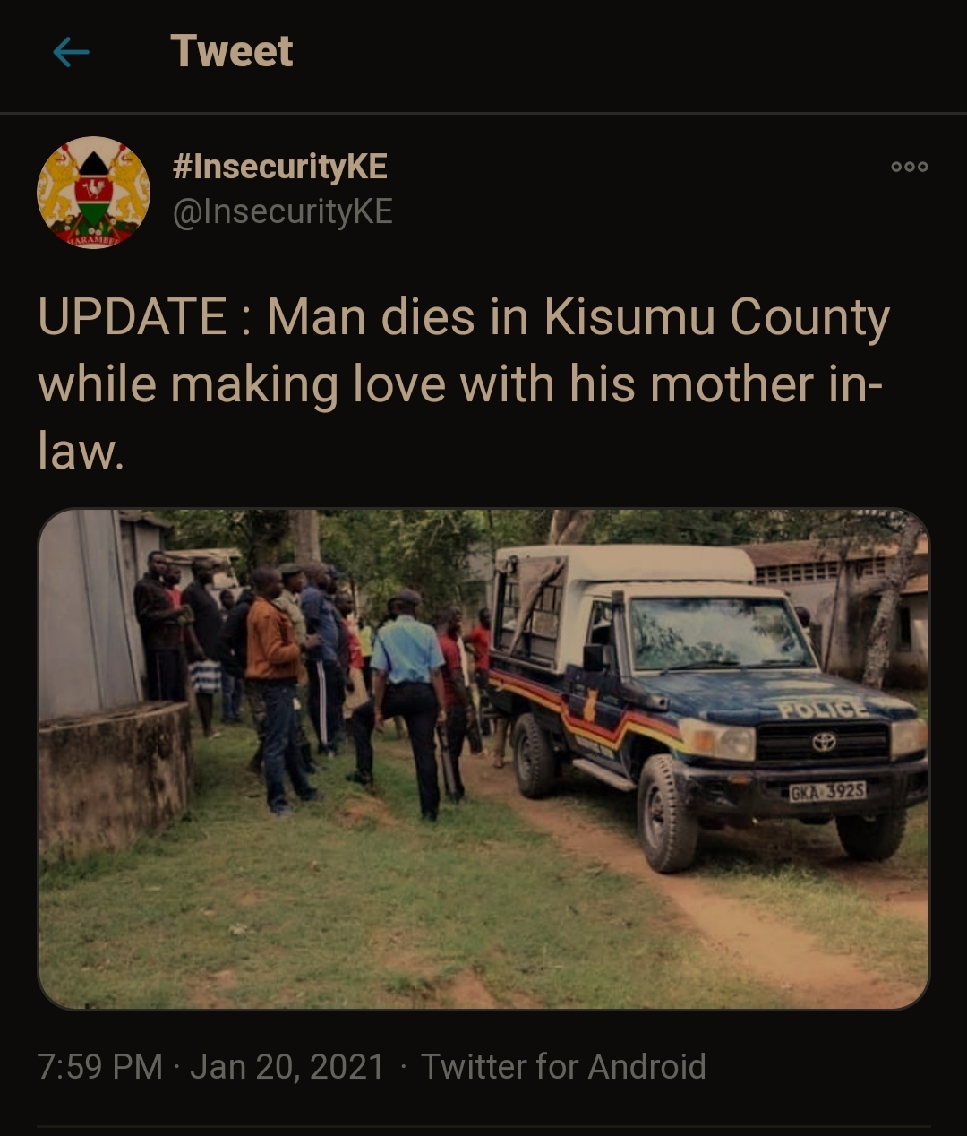Open the @InsecurityKE handle
This screenshot has width=967, height=1136.
(x=282, y=212)
